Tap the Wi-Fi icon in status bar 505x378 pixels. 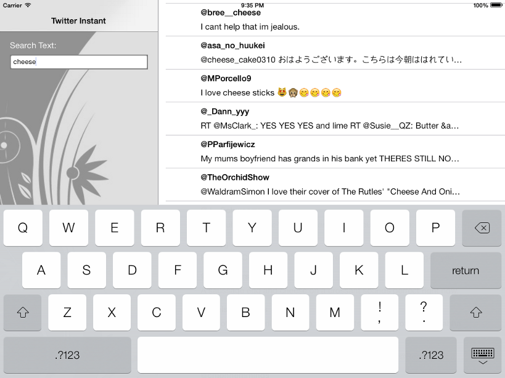pyautogui.click(x=28, y=5)
